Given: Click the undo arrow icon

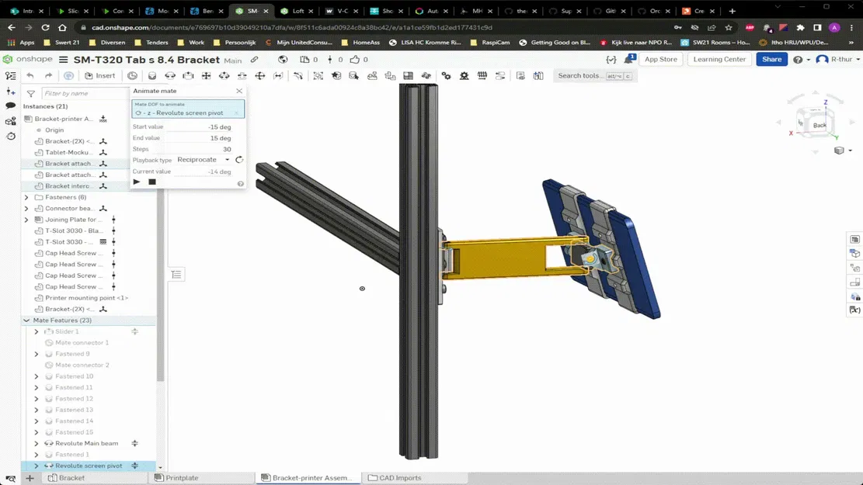Looking at the screenshot, I should tap(30, 75).
